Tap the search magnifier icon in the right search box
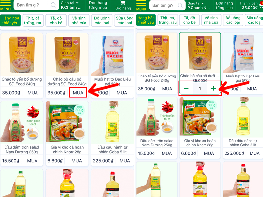 point(180,5)
